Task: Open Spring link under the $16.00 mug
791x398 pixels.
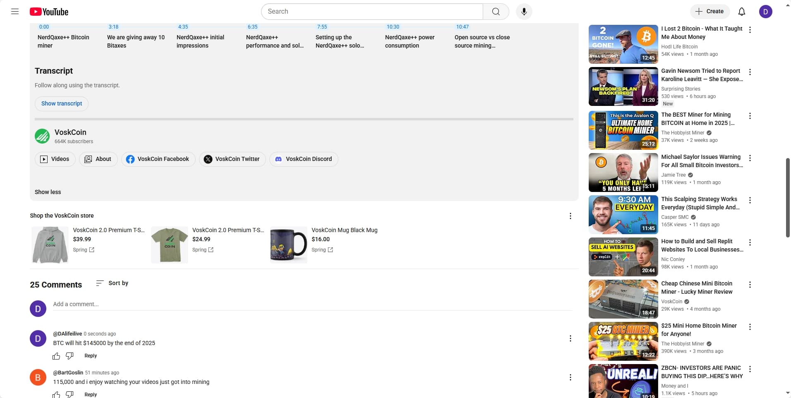Action: click(322, 250)
